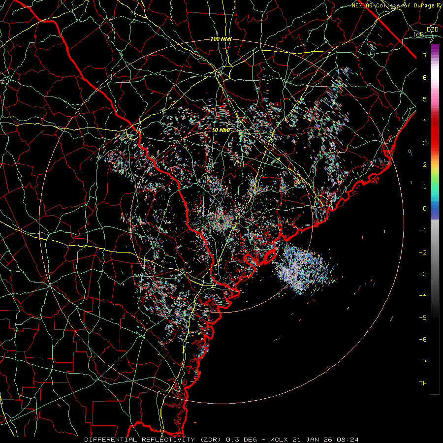Screen dimensions: 443x443
Task: Click the "TH" label at the scale bottom
Action: point(423,383)
